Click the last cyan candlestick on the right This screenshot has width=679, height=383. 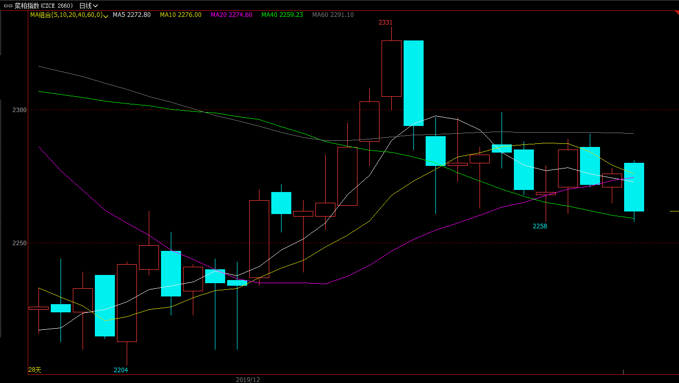point(634,187)
